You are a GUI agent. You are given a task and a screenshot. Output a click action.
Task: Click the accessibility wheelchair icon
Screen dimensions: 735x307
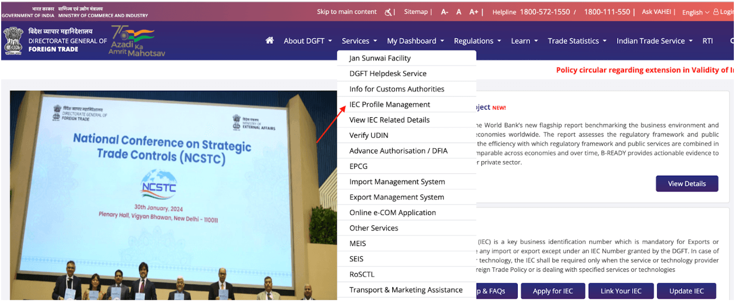point(388,12)
